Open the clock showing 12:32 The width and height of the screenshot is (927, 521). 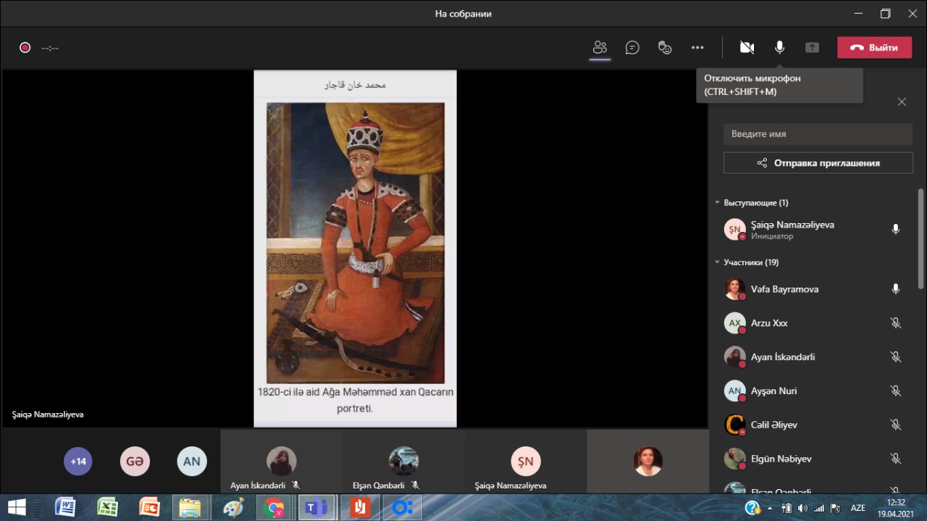896,507
